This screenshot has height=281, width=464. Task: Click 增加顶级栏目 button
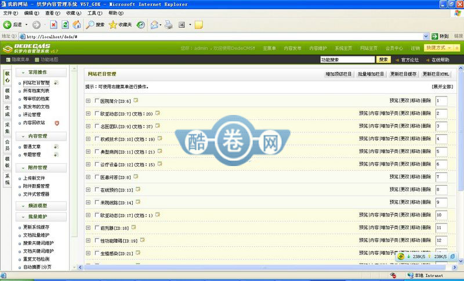pyautogui.click(x=339, y=74)
